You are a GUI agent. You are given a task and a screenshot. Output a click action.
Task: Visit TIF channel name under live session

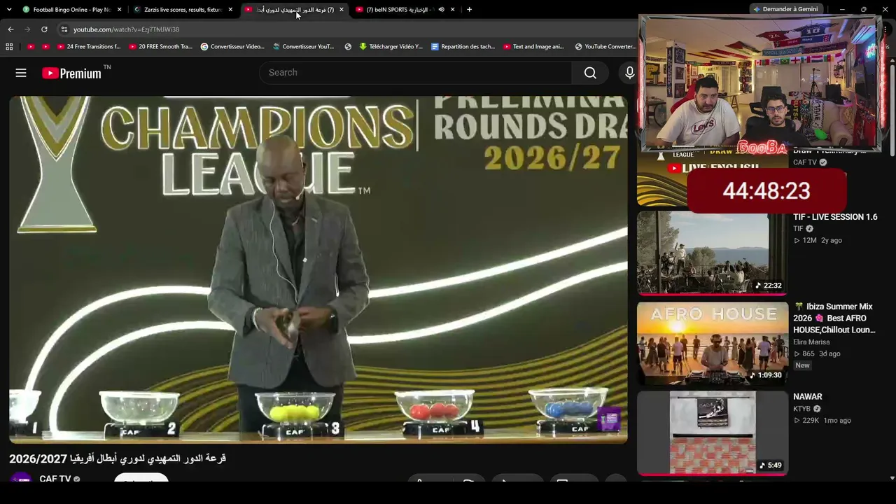click(x=798, y=229)
